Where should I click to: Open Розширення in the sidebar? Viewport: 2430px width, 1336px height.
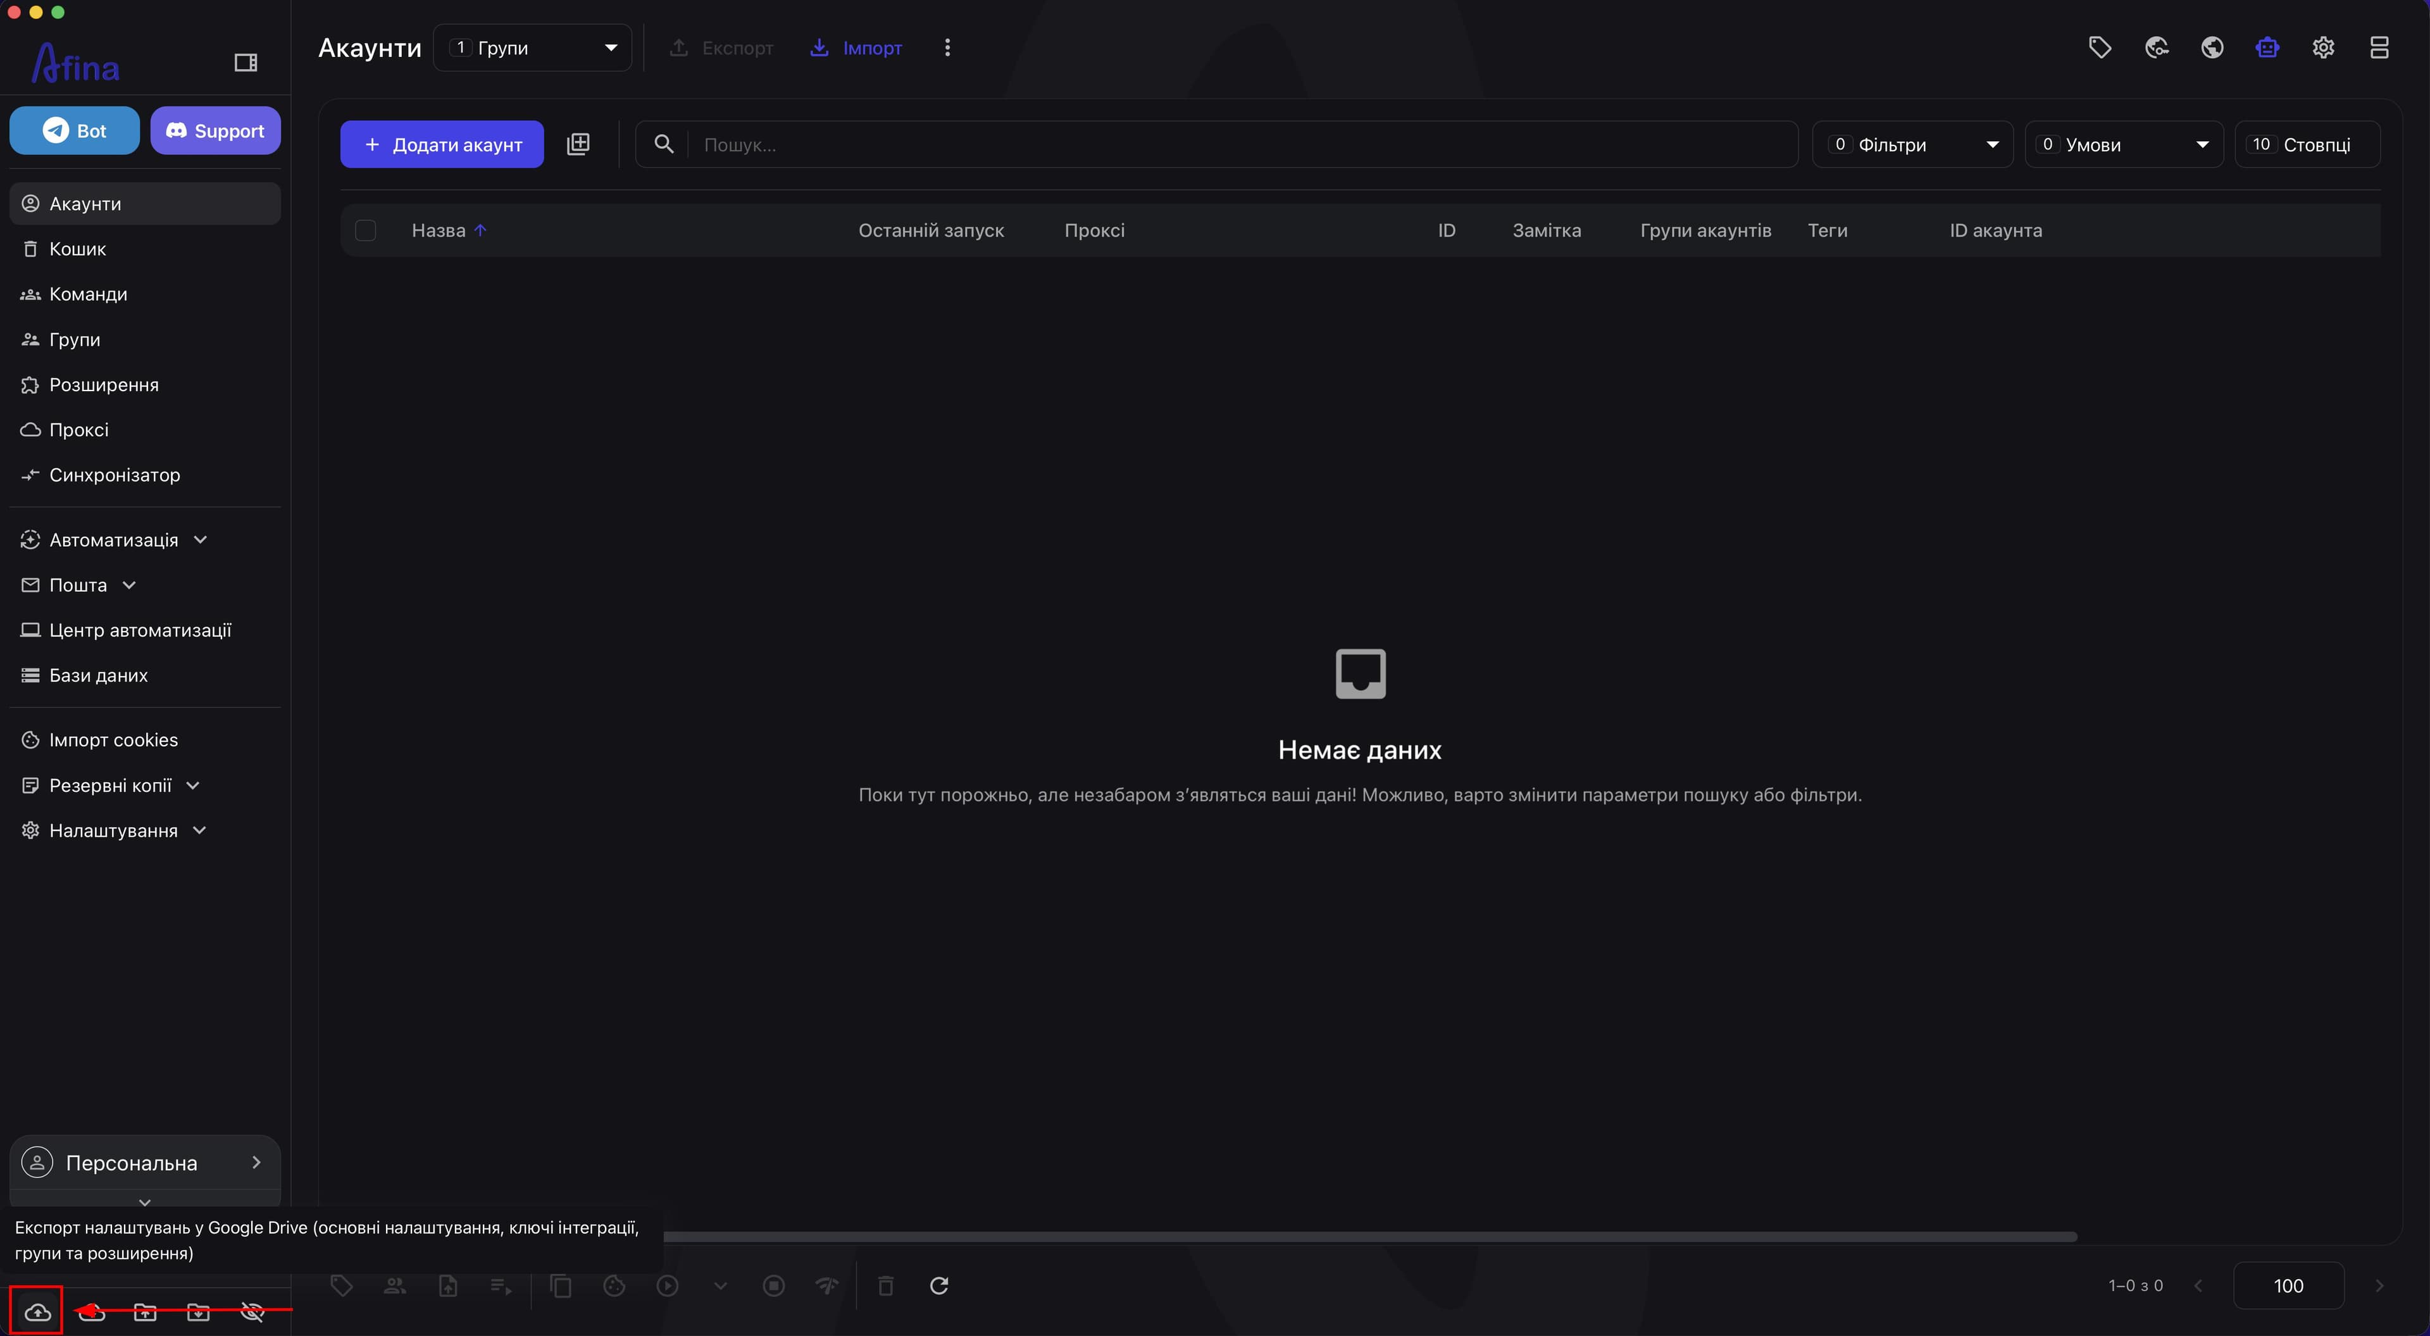click(x=146, y=385)
